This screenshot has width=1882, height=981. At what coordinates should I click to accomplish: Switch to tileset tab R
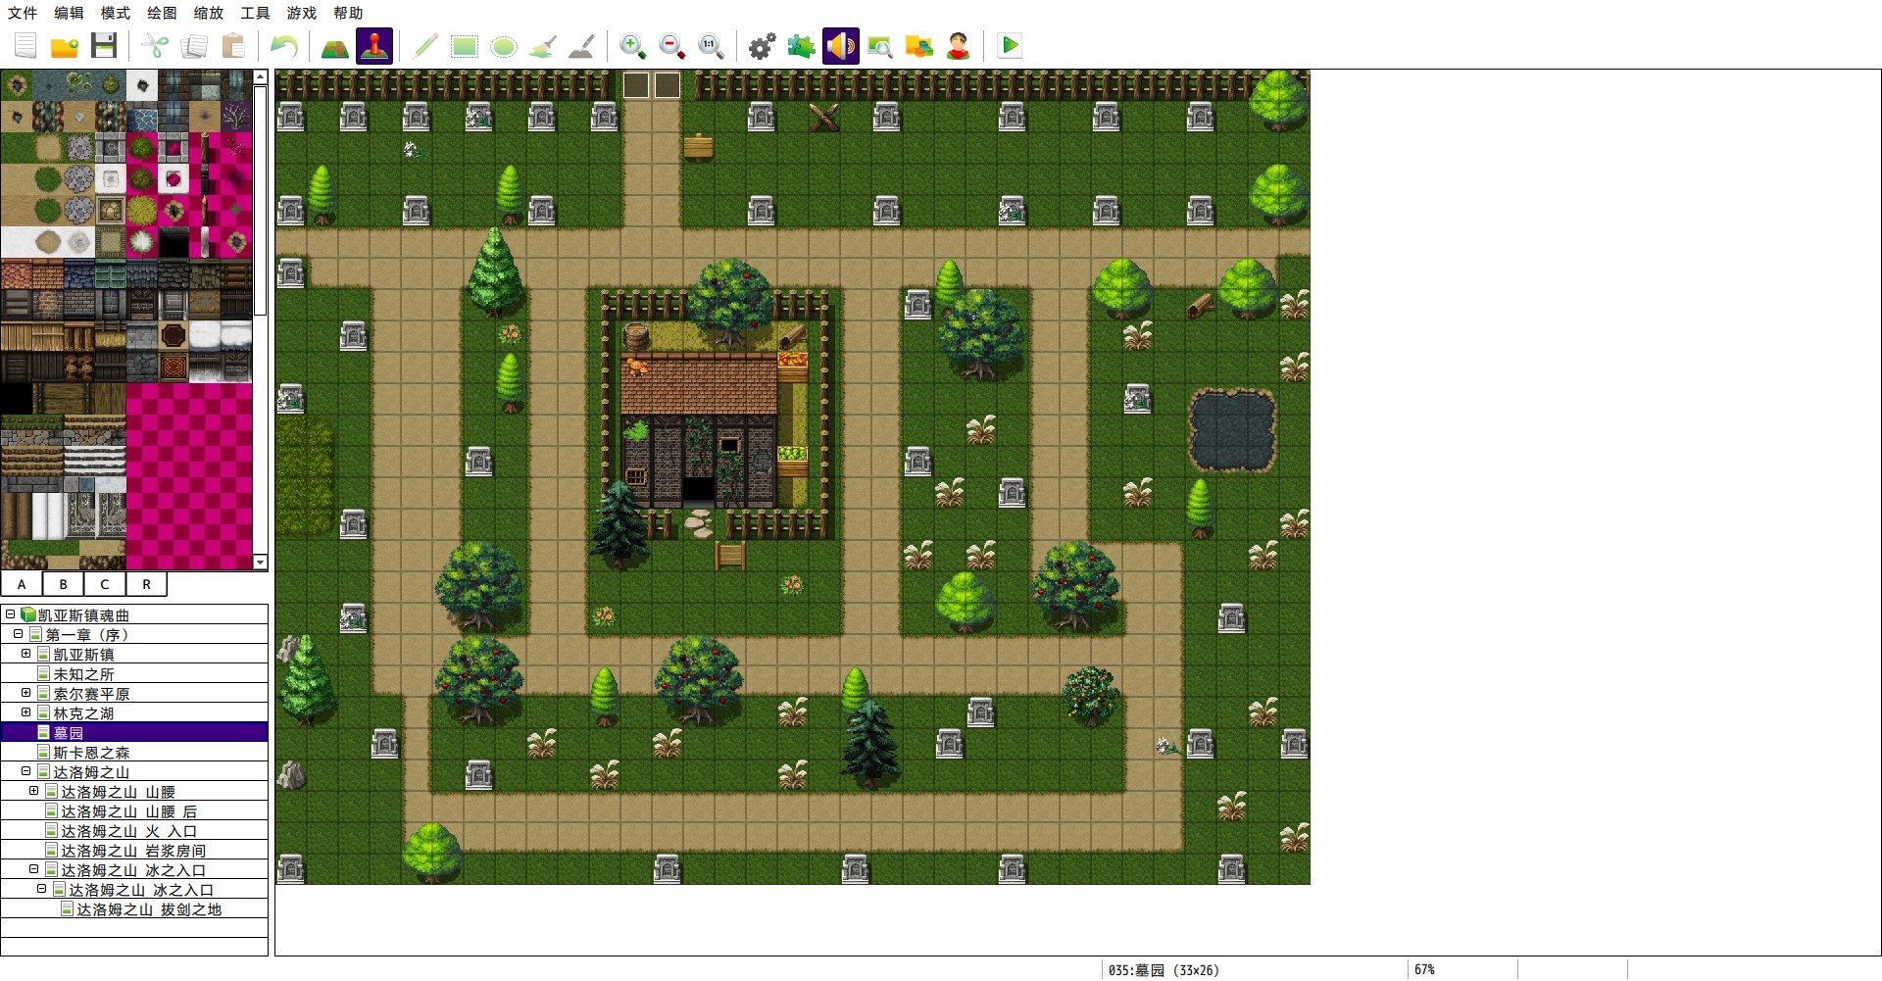click(x=146, y=584)
